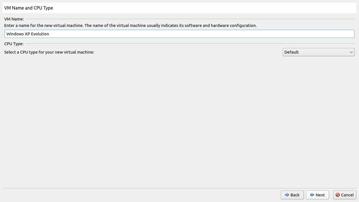Click the 'CPU Type:' section label
This screenshot has height=202, width=359.
point(14,44)
